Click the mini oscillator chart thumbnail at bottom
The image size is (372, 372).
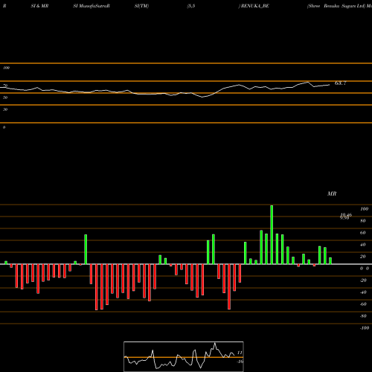coord(184,356)
